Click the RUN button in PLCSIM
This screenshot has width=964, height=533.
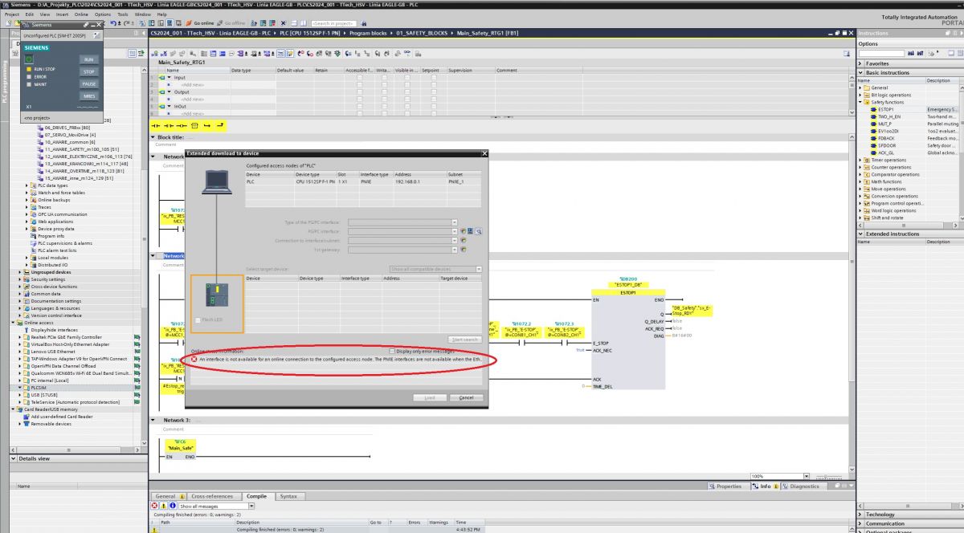tap(89, 59)
